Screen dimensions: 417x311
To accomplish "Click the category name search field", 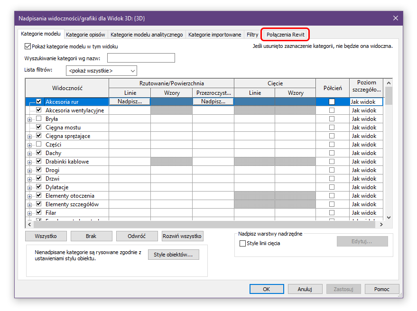I will 141,58.
